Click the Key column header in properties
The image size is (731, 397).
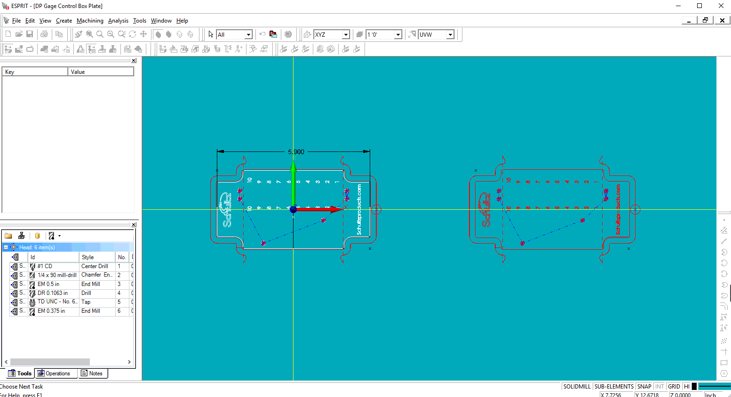pyautogui.click(x=35, y=72)
